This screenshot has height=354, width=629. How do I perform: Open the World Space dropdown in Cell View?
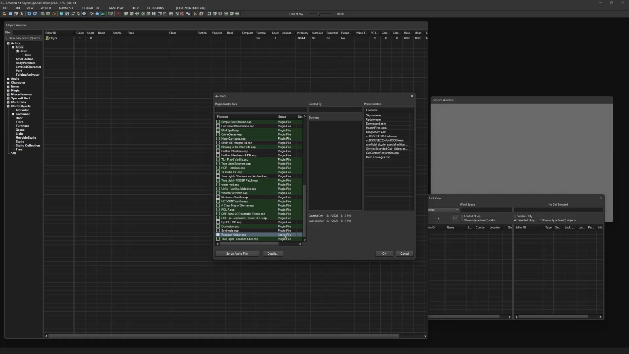[457, 210]
